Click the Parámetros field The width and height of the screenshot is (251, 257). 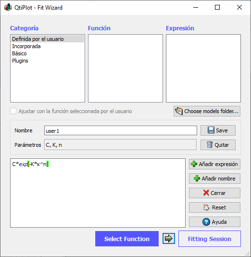coord(120,145)
